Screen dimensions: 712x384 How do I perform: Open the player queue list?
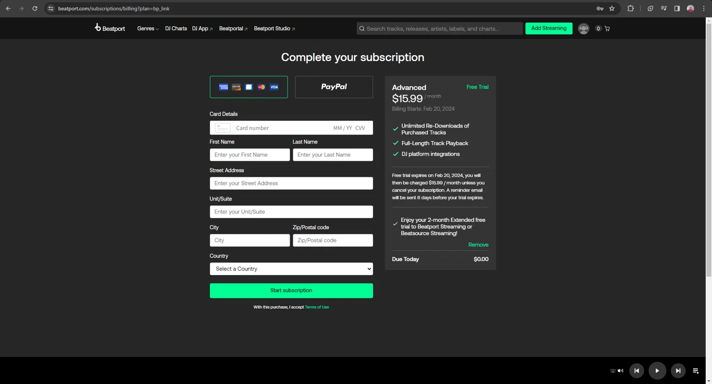pos(696,371)
